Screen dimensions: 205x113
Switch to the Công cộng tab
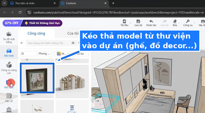[36, 33]
